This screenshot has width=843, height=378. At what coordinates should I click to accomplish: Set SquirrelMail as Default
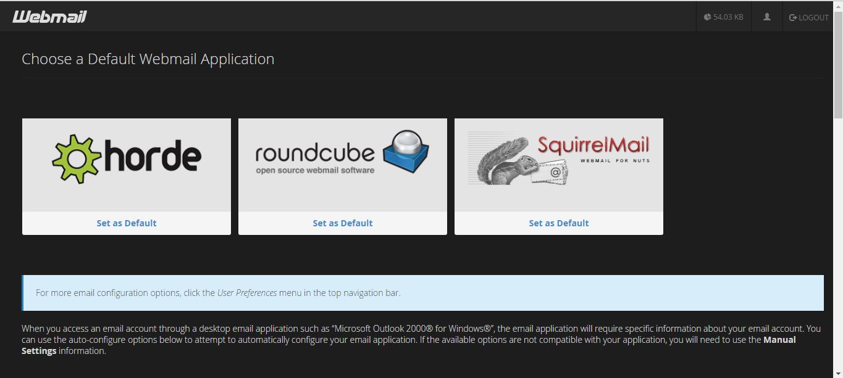click(559, 223)
